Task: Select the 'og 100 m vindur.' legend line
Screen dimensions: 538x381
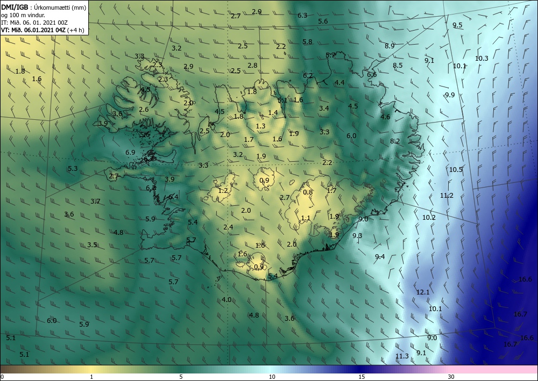Action: pos(23,15)
